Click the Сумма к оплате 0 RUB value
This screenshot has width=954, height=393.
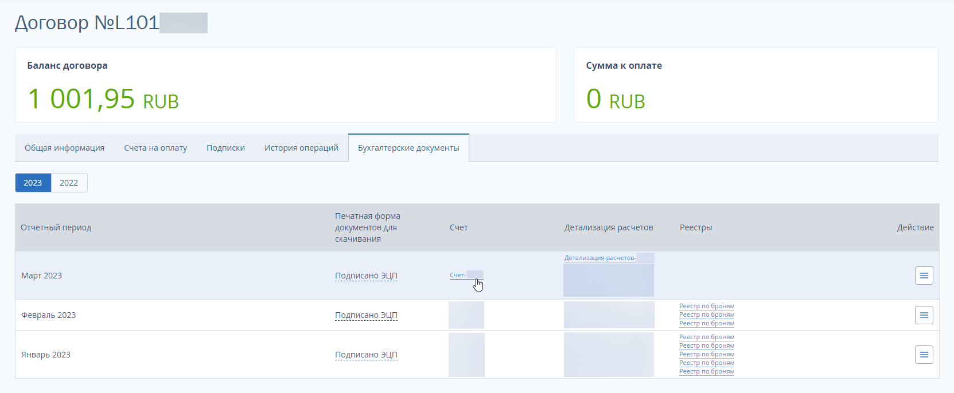(x=616, y=99)
